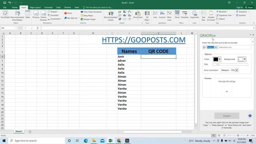Select the cell containing Amir
The image size is (256, 144).
(129, 57)
